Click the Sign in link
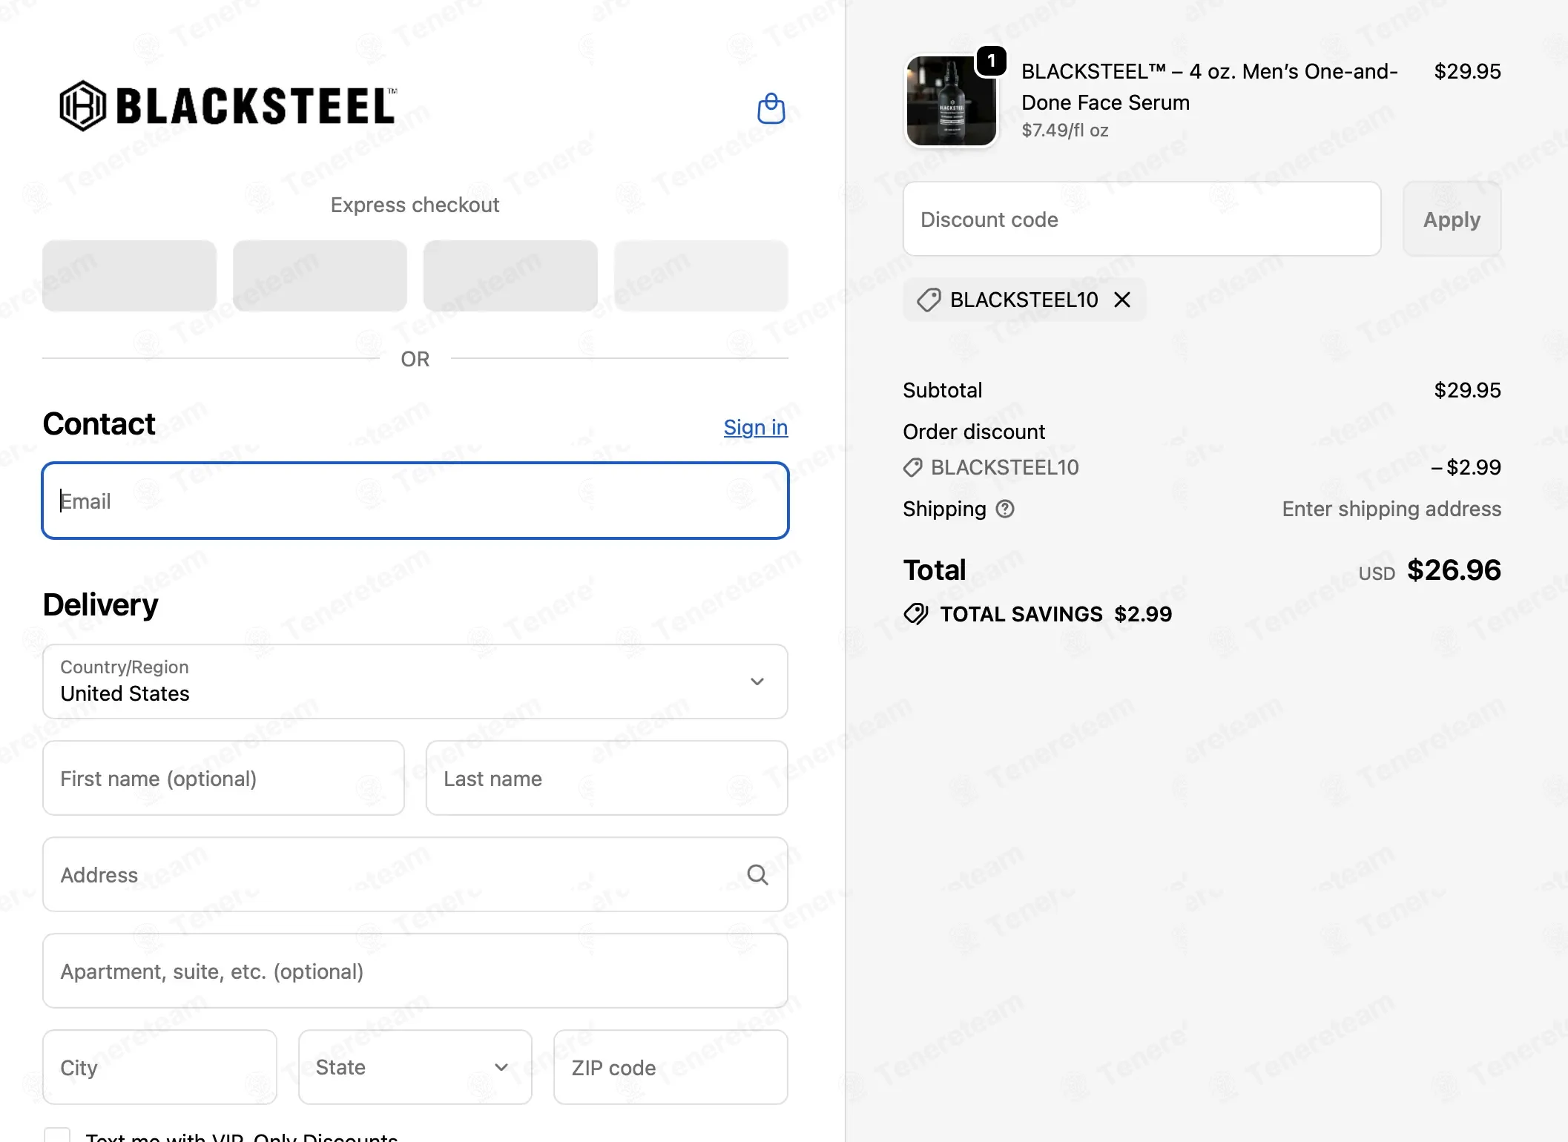This screenshot has width=1568, height=1142. pos(756,427)
